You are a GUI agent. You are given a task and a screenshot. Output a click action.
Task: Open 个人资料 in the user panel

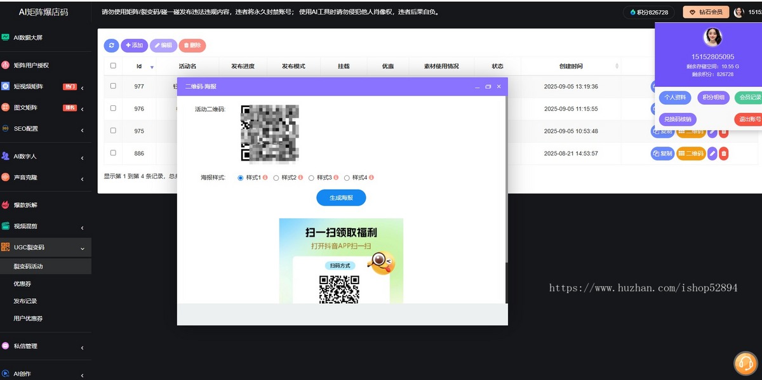coord(676,98)
